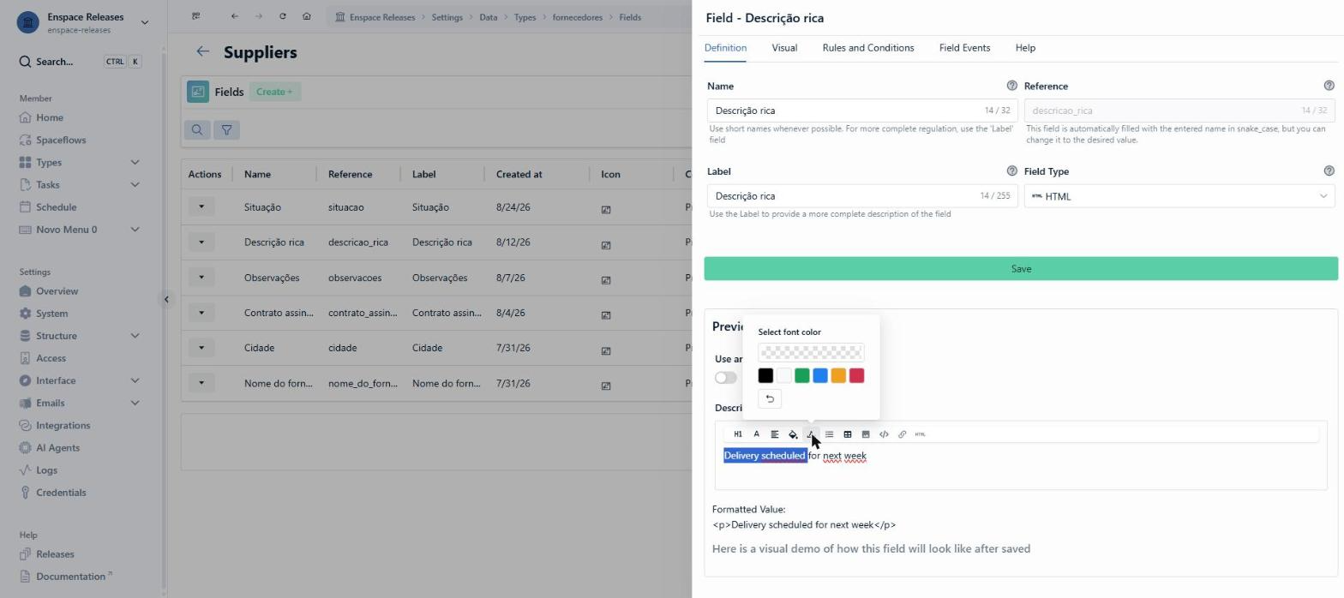Switch to the Definition tab
This screenshot has height=598, width=1344.
coord(725,48)
